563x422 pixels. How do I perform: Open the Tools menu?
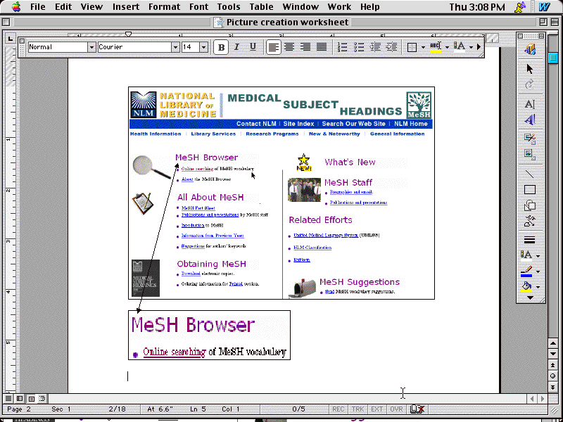[228, 7]
